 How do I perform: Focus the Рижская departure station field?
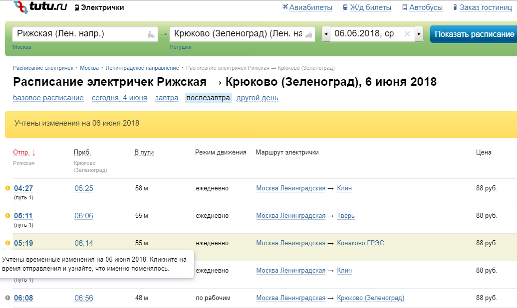(80, 34)
